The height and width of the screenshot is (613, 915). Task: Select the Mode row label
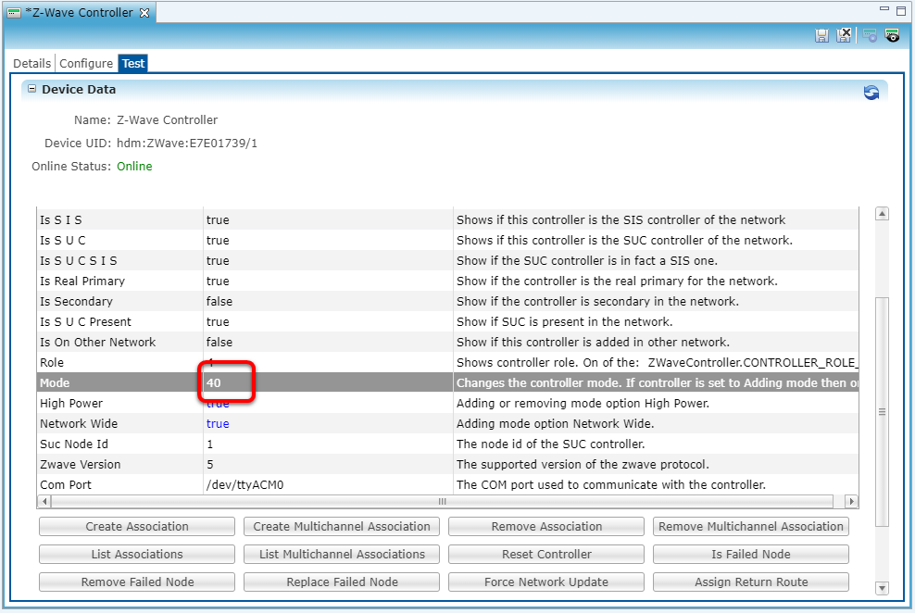coord(55,382)
